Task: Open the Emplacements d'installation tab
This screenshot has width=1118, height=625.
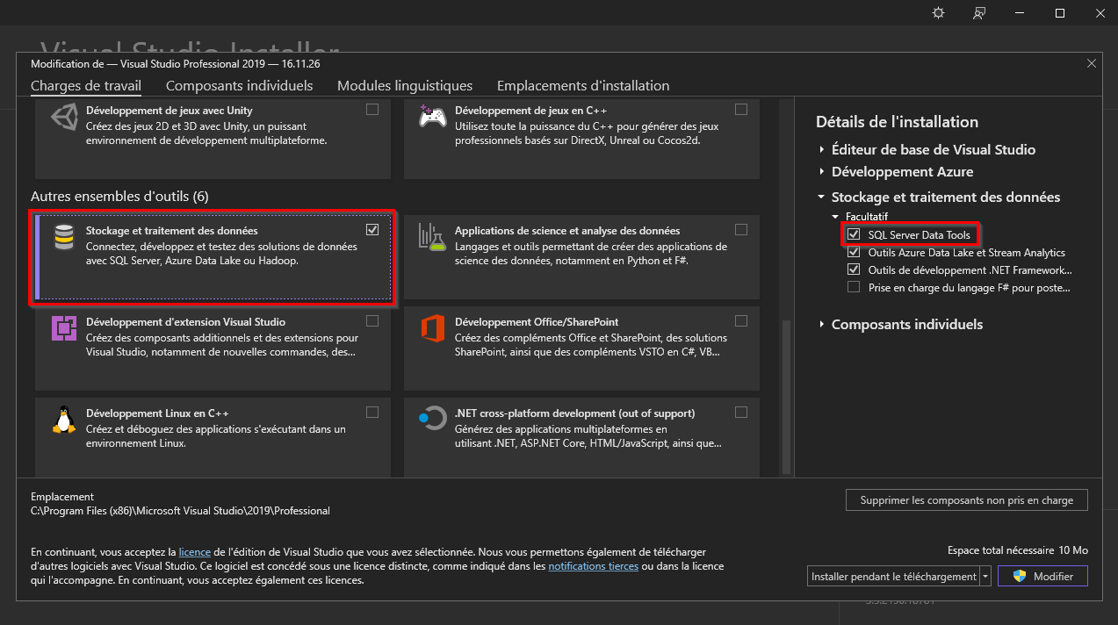Action: point(583,85)
